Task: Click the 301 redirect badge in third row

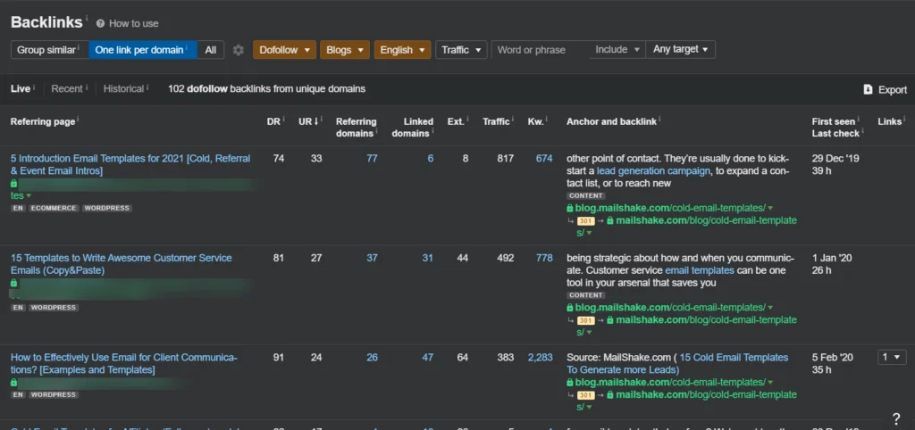Action: point(585,395)
